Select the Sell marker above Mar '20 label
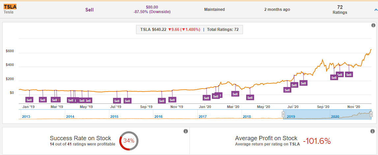 pyautogui.click(x=235, y=94)
